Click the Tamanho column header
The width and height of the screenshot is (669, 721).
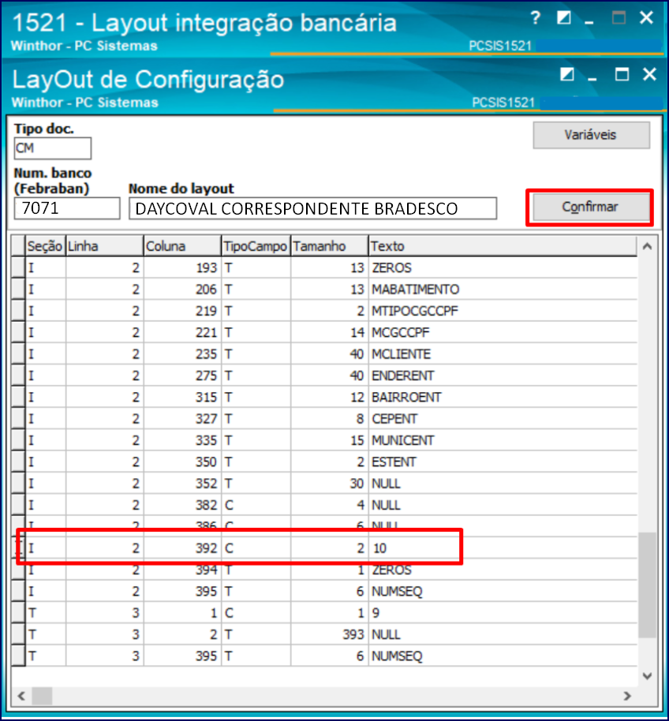(x=329, y=246)
